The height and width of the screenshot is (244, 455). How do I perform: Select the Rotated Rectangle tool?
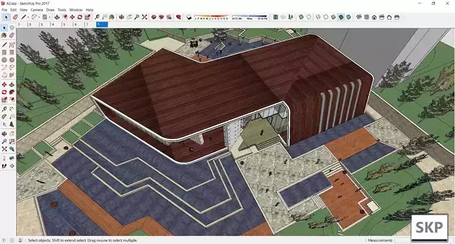pos(11,52)
